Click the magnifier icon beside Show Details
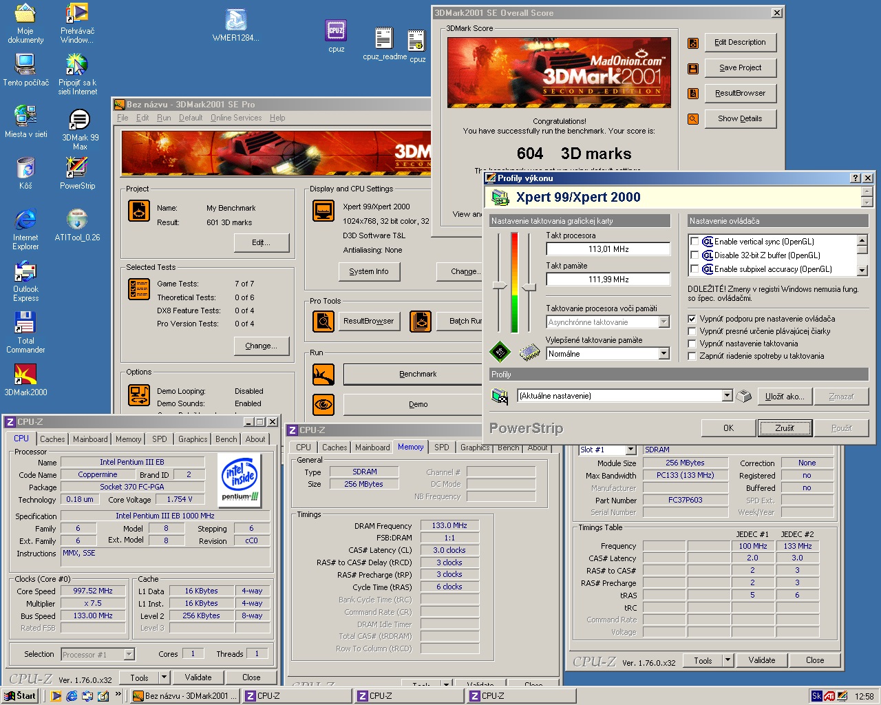881x705 pixels. point(693,119)
